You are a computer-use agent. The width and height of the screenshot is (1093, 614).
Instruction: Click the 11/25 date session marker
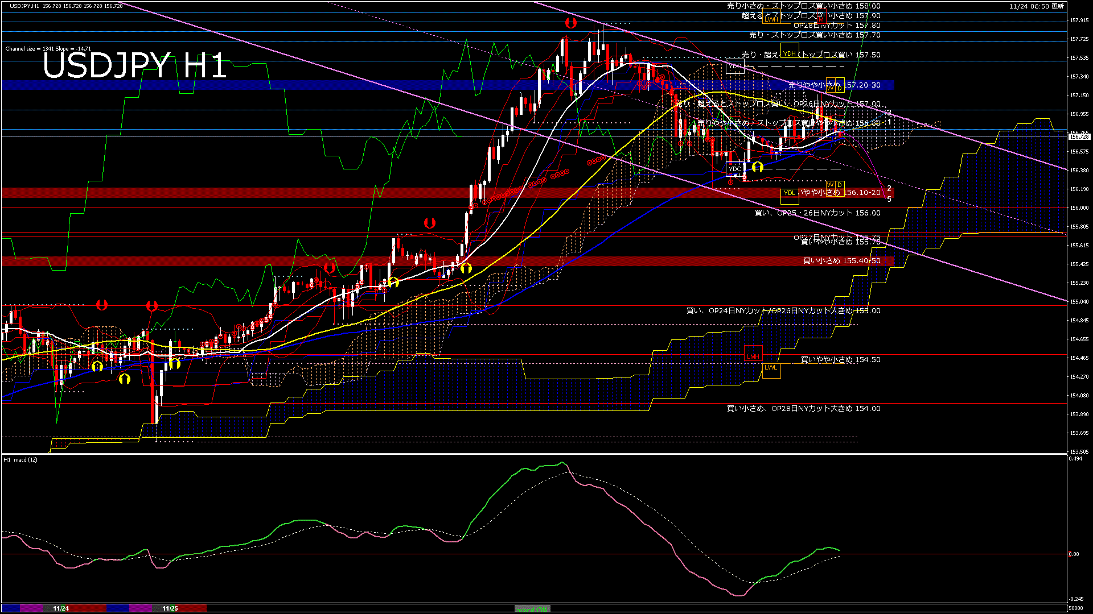[170, 608]
